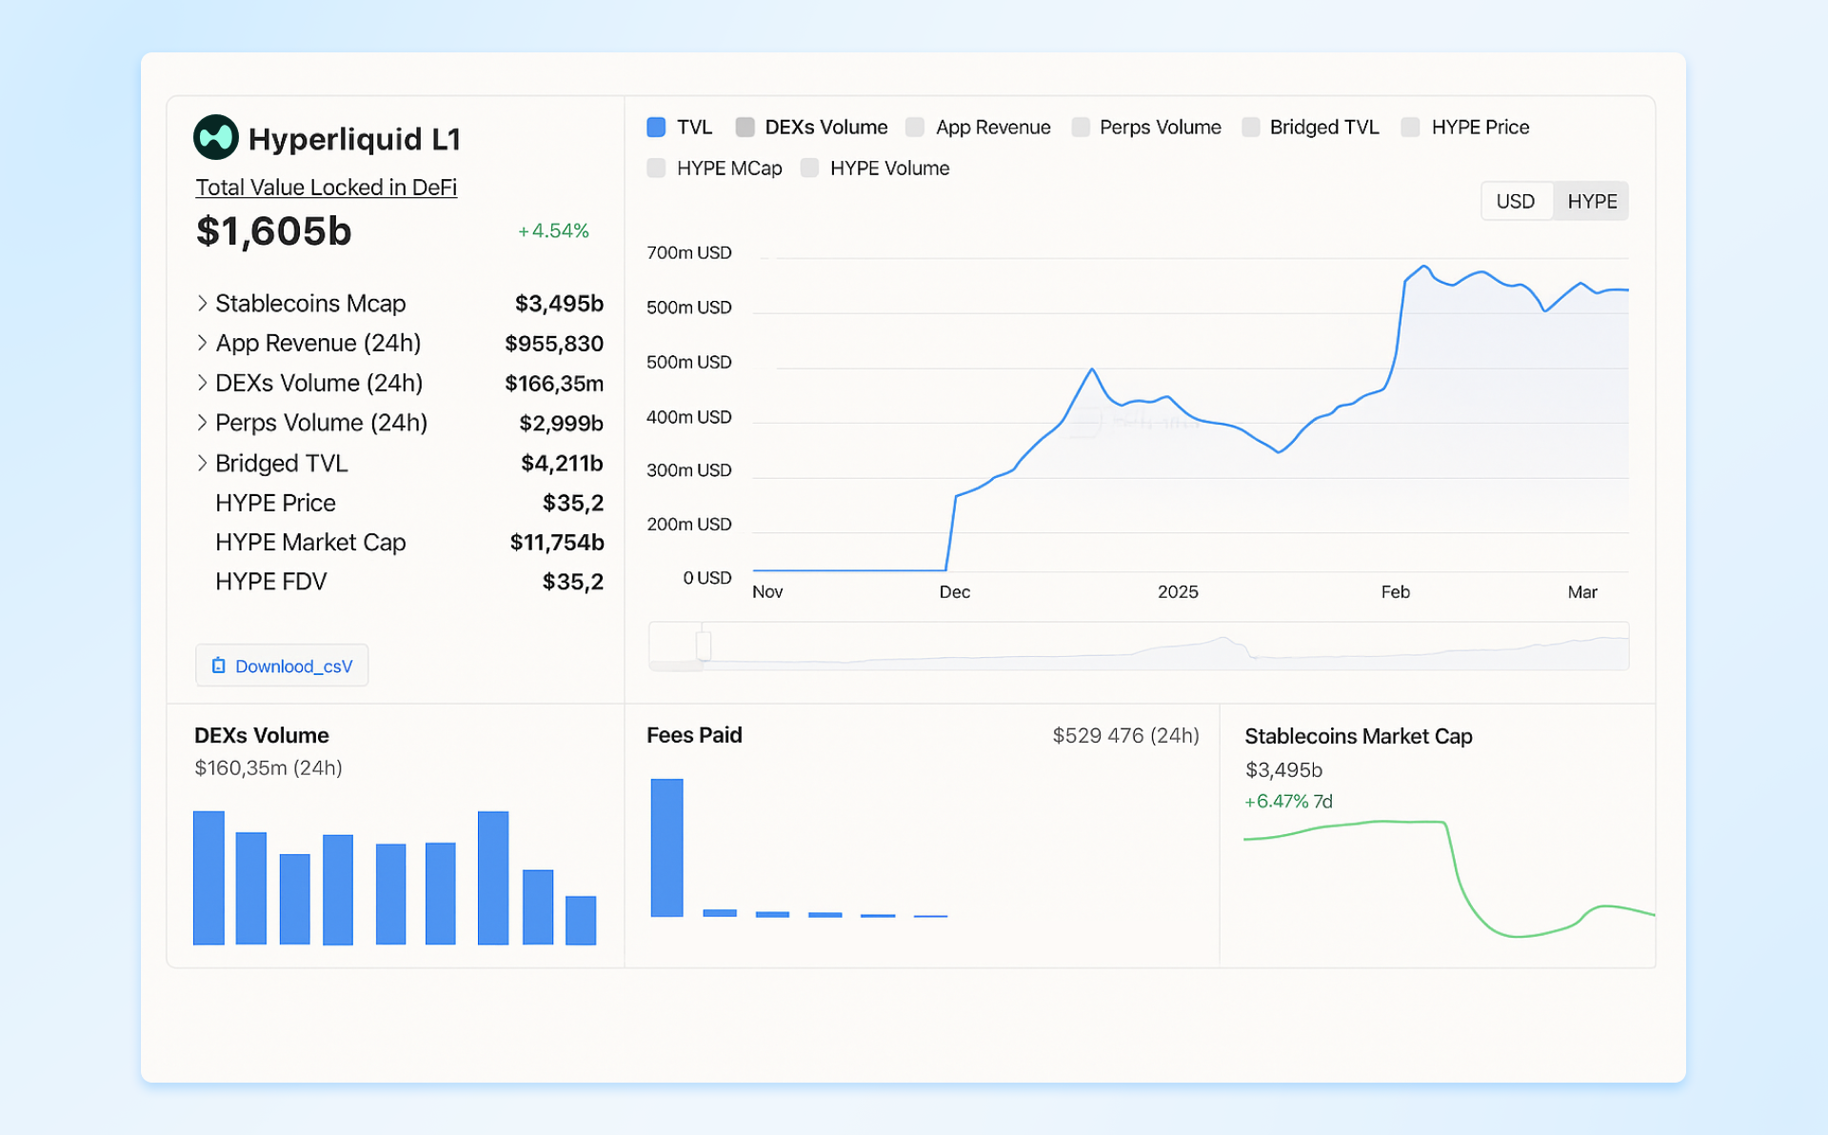Viewport: 1828px width, 1135px height.
Task: Download the data with Download_csV button
Action: click(282, 666)
